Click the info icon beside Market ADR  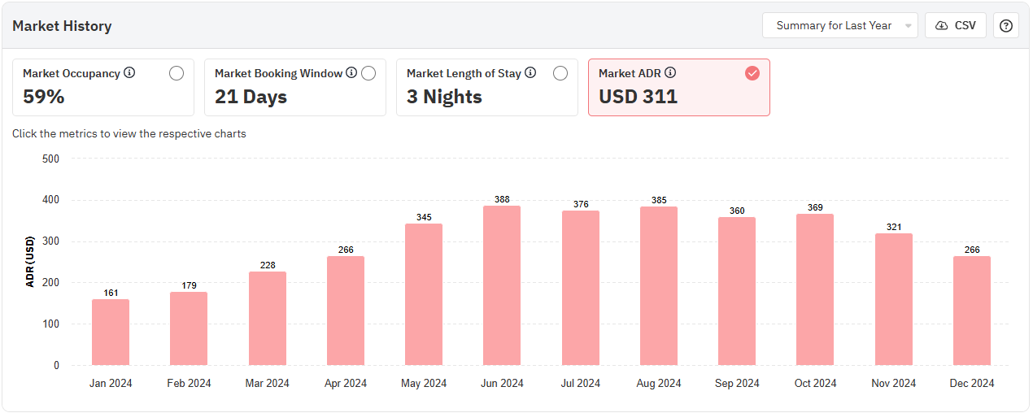click(x=670, y=73)
